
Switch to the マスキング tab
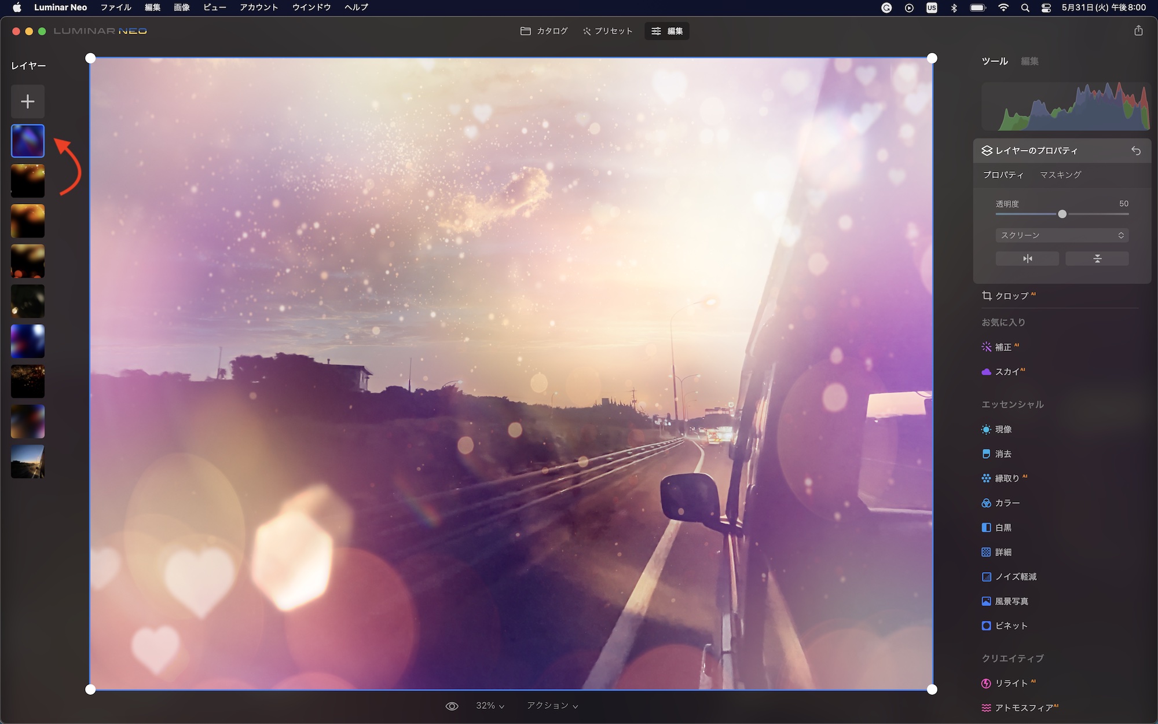coord(1060,175)
